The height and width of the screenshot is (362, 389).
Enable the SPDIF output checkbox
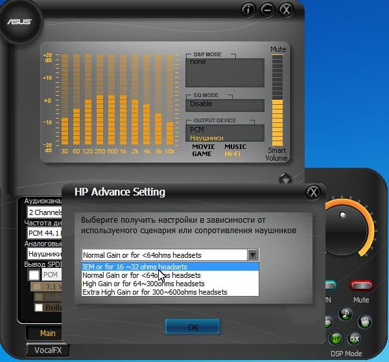tap(34, 275)
